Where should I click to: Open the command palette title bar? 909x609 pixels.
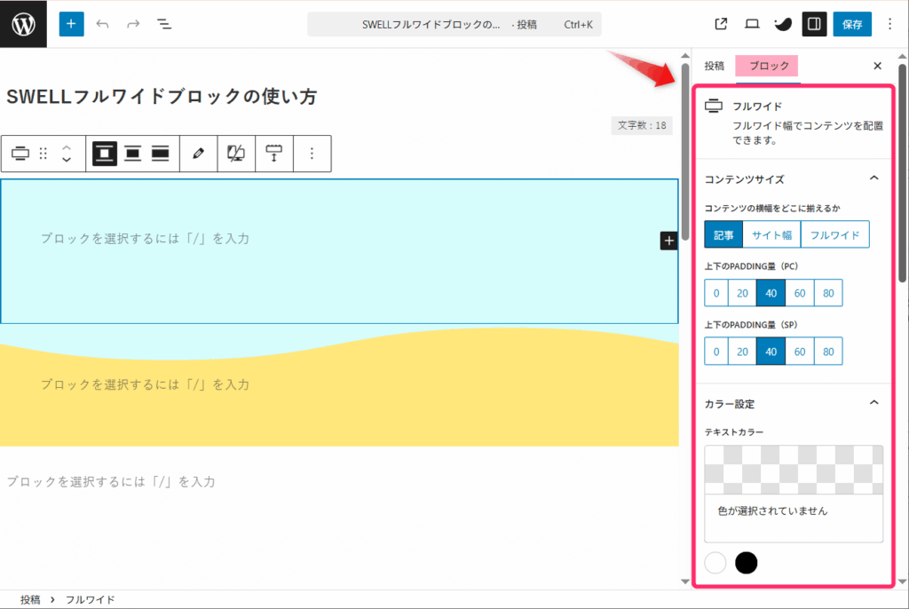(x=454, y=24)
